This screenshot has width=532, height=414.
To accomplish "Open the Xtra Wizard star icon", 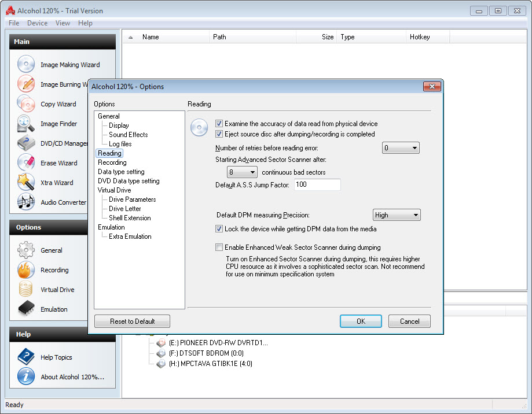I will pos(26,182).
